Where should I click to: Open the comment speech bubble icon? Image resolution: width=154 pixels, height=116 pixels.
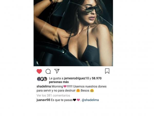(x=48, y=71)
